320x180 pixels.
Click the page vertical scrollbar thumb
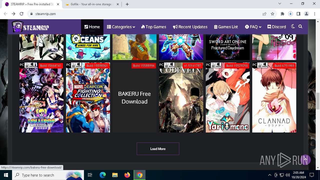point(318,101)
